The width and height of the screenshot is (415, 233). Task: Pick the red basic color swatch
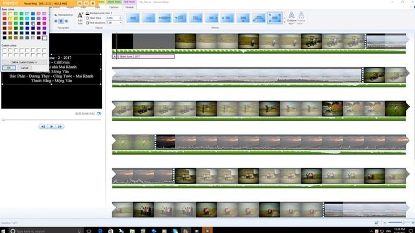[5, 19]
